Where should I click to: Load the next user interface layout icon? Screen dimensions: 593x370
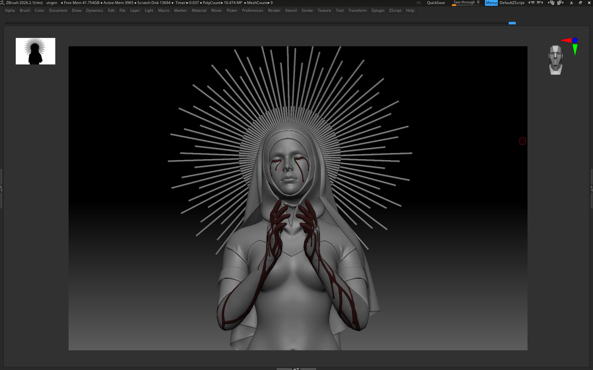click(560, 2)
